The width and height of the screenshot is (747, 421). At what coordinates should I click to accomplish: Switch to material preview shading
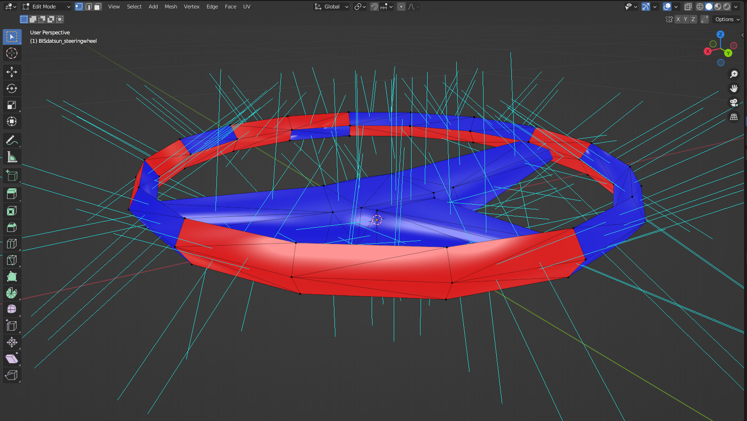click(x=718, y=7)
